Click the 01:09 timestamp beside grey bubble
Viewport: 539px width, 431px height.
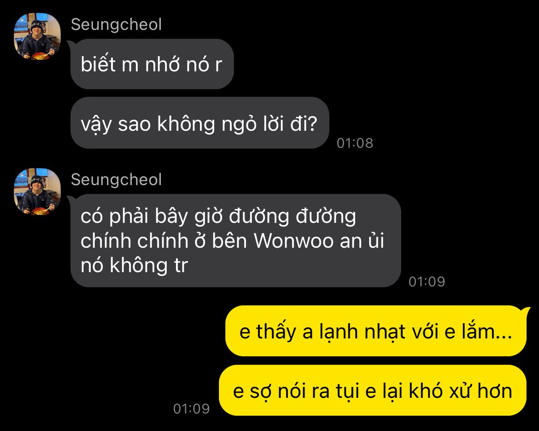point(427,281)
